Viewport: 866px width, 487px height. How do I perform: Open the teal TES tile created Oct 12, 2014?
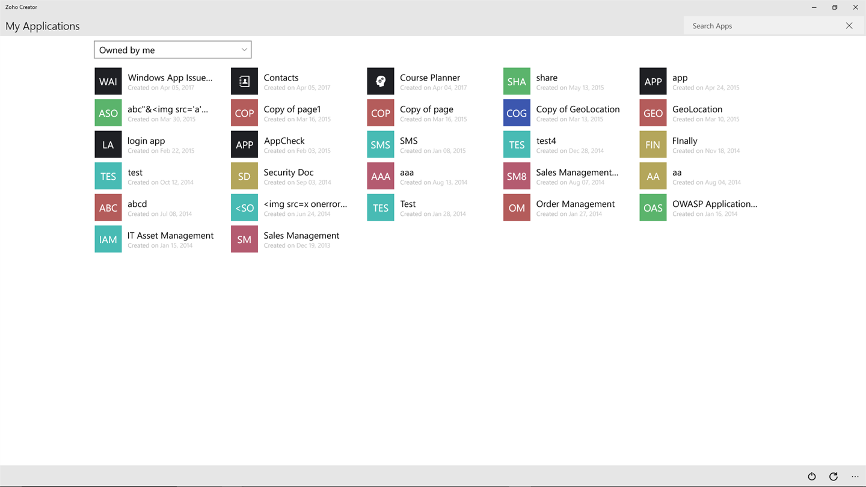point(108,176)
